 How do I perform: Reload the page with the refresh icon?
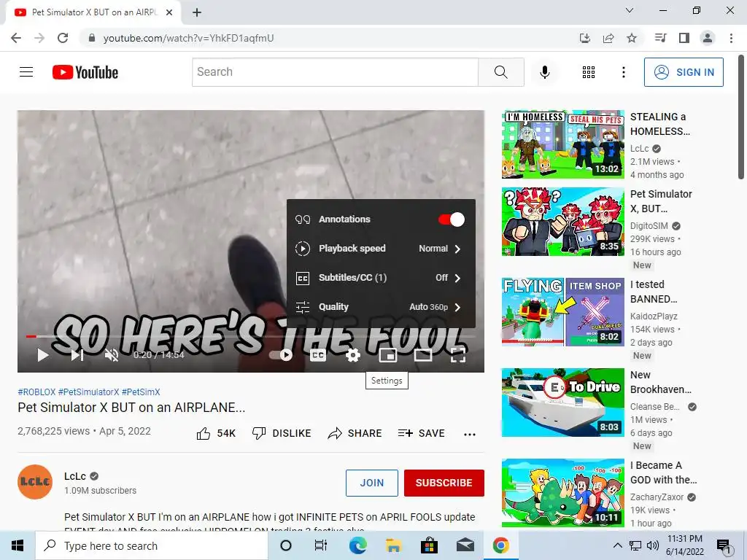coord(63,38)
